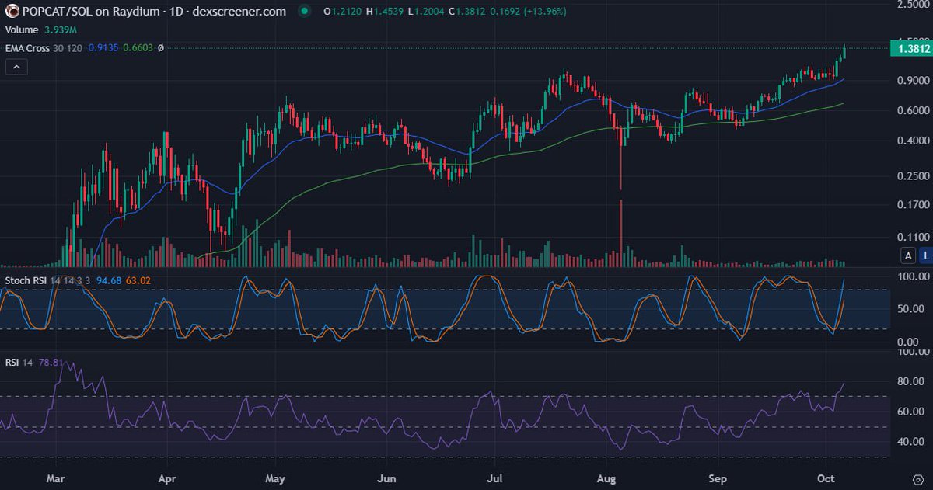
Task: Click the high price H1.4539
Action: 384,12
